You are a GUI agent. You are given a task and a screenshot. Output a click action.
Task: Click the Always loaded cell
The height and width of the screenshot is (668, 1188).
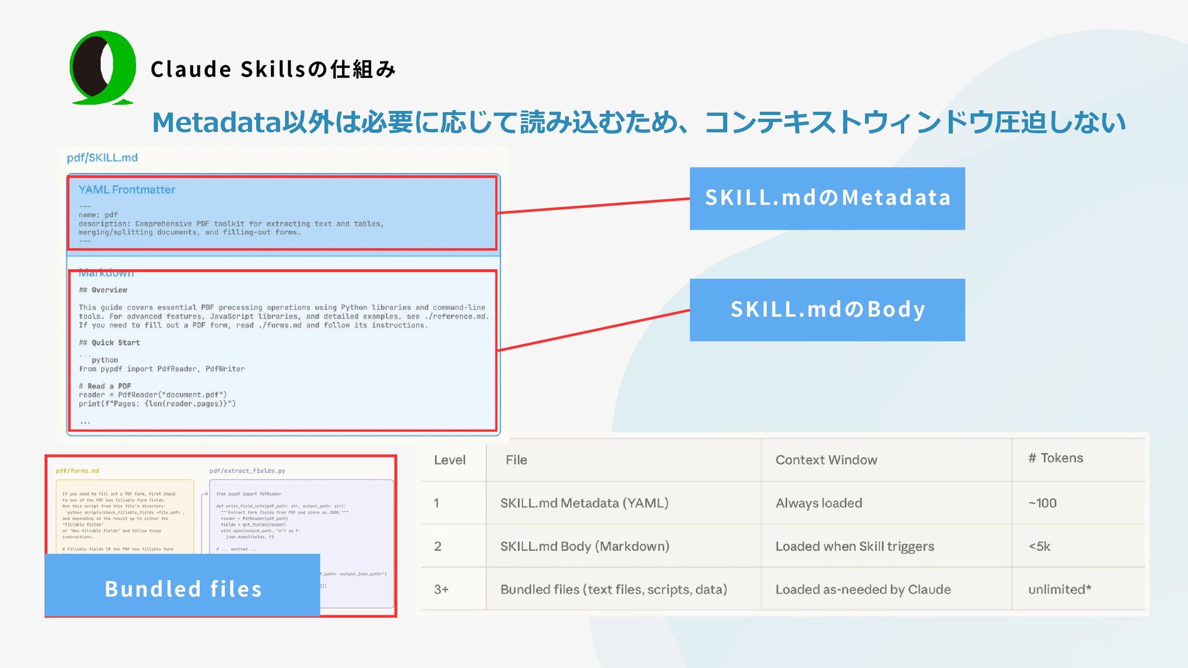[x=819, y=503]
